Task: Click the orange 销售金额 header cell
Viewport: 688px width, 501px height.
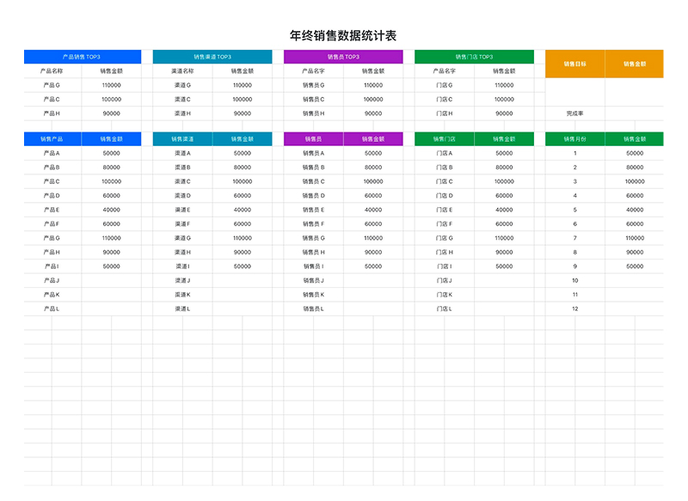Action: point(635,64)
